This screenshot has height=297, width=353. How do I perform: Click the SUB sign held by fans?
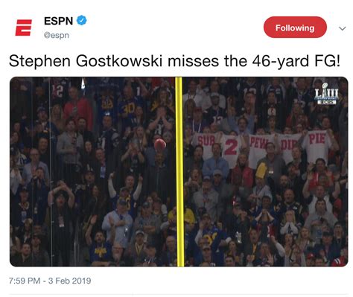tap(206, 145)
